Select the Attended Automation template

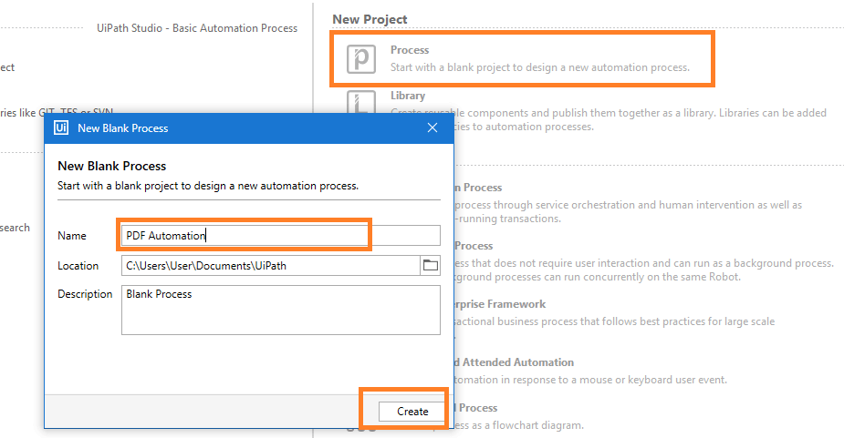pos(514,362)
